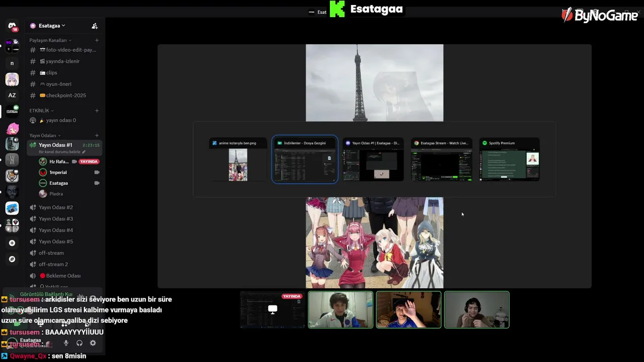Click Bir kanal durumu belirle link
This screenshot has height=362, width=644.
tap(59, 152)
